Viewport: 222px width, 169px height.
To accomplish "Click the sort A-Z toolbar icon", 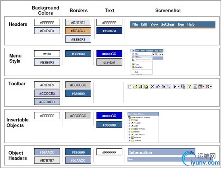I will (x=208, y=86).
